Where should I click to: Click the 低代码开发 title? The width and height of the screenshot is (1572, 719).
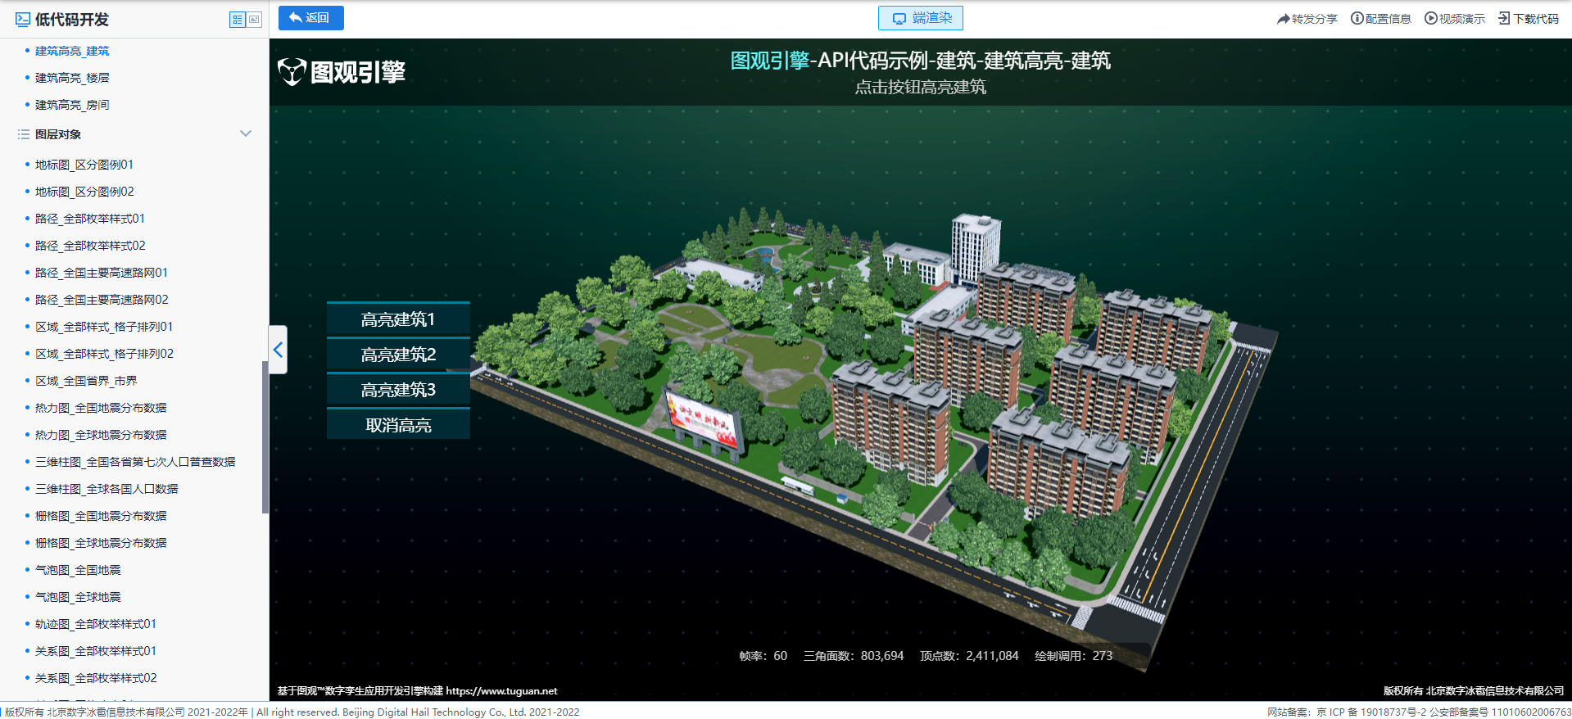[71, 20]
